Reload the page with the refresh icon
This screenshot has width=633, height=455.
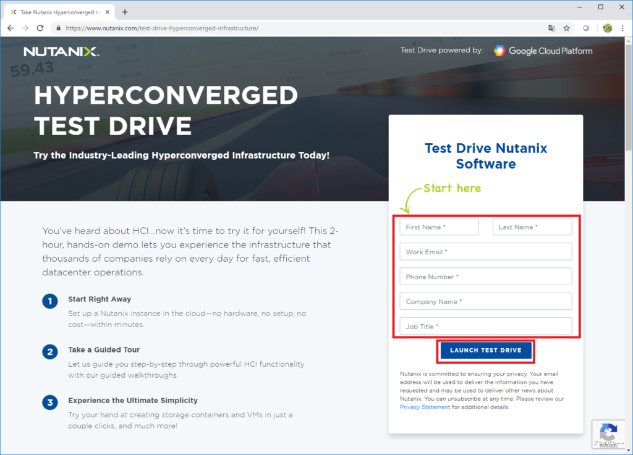(40, 28)
